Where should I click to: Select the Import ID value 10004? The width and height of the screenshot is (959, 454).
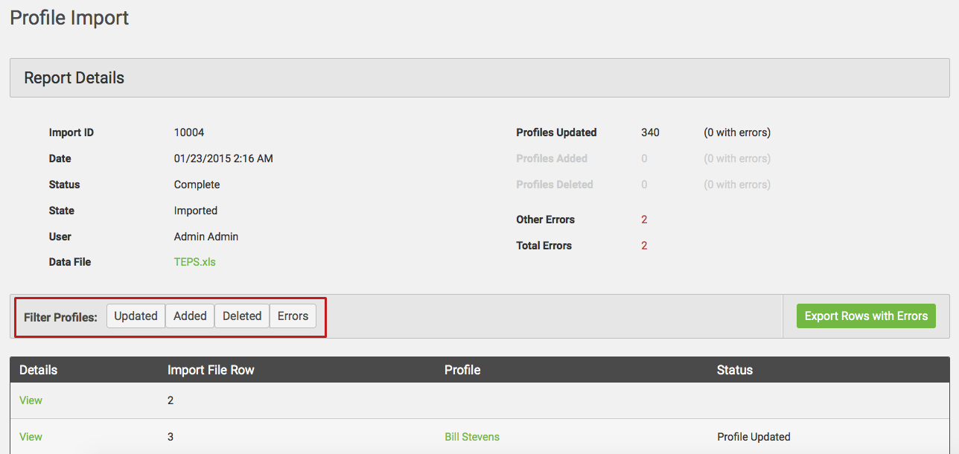coord(189,132)
